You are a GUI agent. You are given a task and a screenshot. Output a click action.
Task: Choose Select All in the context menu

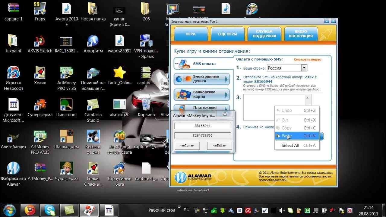[x=297, y=145]
